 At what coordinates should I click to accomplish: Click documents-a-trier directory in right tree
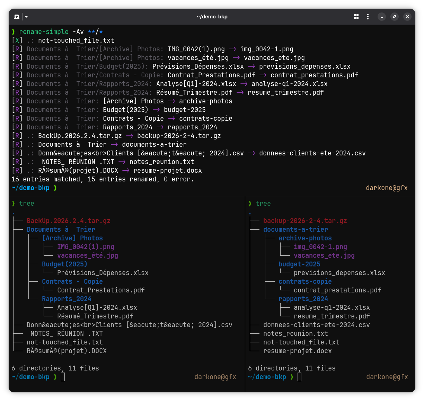(295, 230)
